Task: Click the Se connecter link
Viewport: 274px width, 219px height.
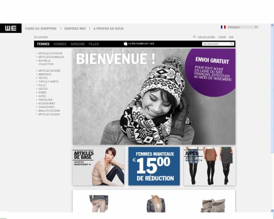Action: 41,37
